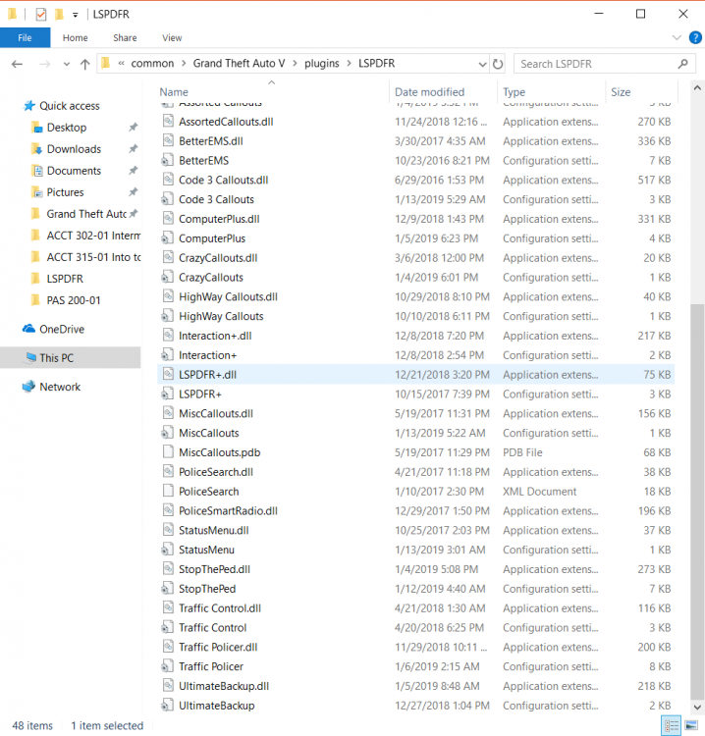The width and height of the screenshot is (705, 736).
Task: Click the CrazyCallouts config file icon
Action: click(167, 278)
